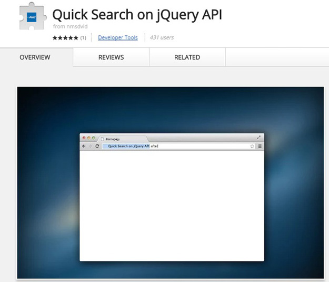Click the (1) rating count
The height and width of the screenshot is (282, 329).
pyautogui.click(x=83, y=38)
